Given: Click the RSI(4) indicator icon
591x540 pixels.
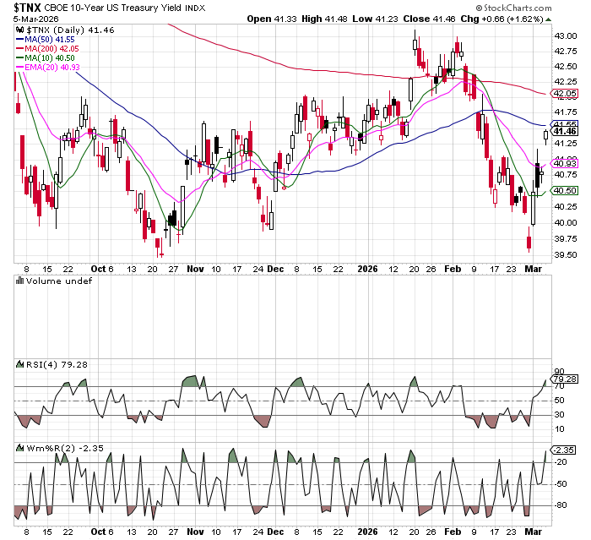Looking at the screenshot, I should (20, 364).
